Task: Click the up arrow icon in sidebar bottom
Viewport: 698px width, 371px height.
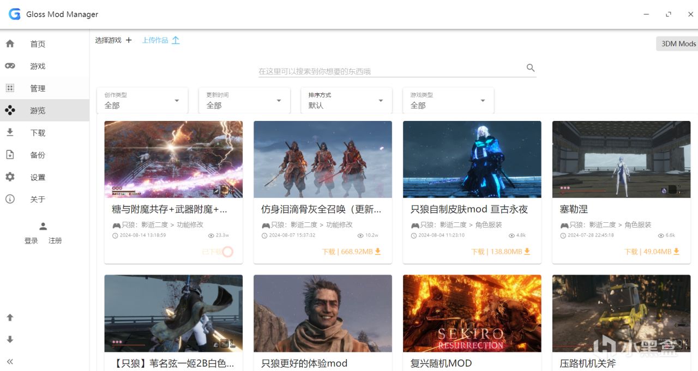Action: (10, 317)
